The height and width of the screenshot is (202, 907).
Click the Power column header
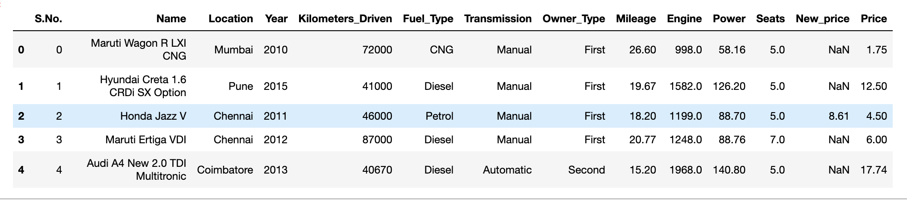[x=729, y=19]
